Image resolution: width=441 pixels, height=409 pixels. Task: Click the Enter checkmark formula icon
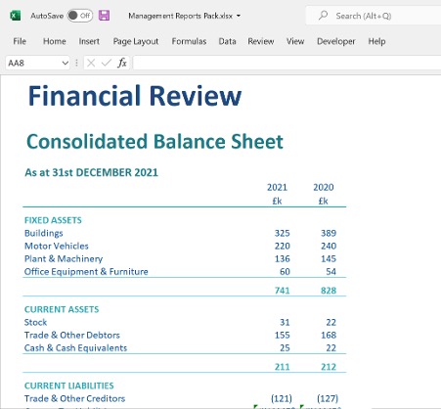(x=107, y=63)
